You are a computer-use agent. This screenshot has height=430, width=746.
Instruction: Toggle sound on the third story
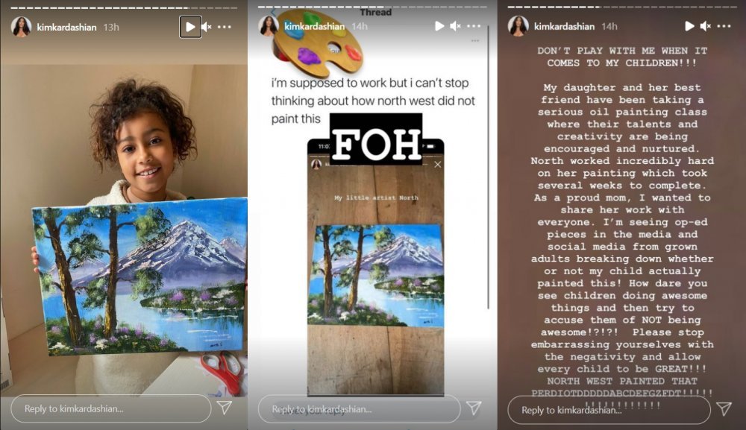coord(706,26)
